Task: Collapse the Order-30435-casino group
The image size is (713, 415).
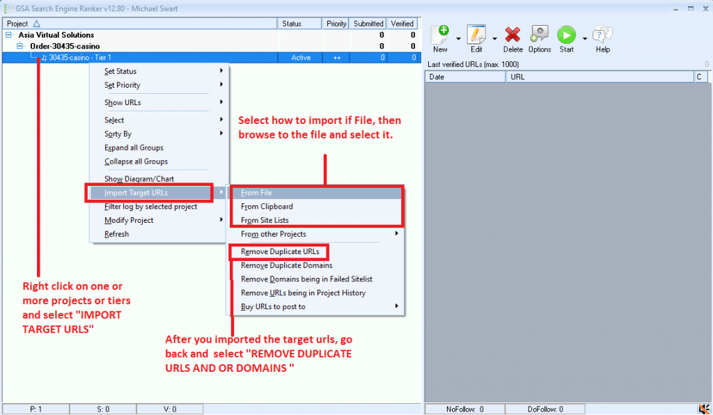Action: point(19,46)
